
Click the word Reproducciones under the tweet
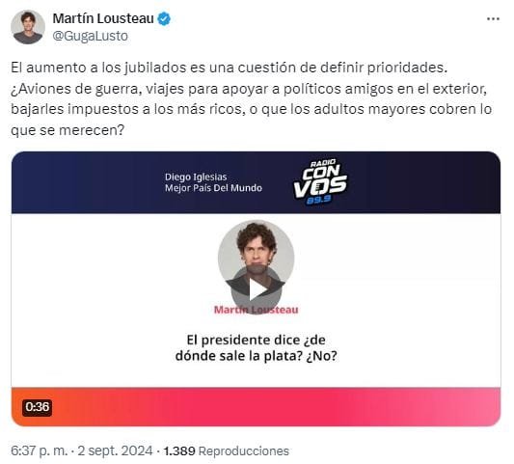pos(244,450)
